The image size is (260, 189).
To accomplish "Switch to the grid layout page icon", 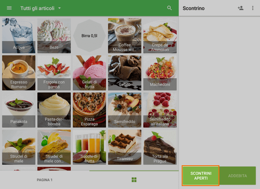I will (134, 180).
